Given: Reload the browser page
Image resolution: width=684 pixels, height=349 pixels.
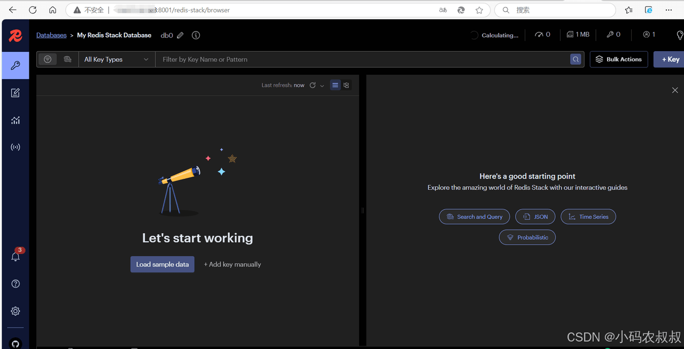Looking at the screenshot, I should (33, 10).
